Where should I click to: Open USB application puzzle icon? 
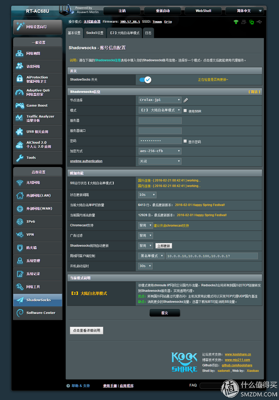pos(20,131)
